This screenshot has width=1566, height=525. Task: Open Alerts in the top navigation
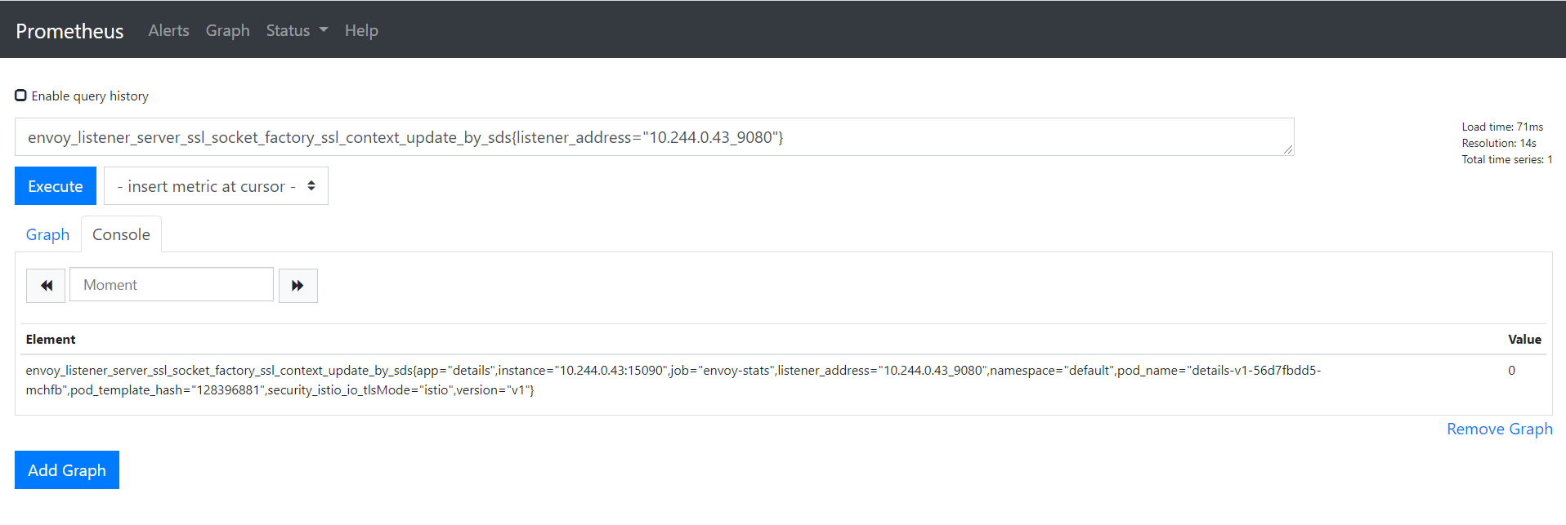pyautogui.click(x=168, y=30)
